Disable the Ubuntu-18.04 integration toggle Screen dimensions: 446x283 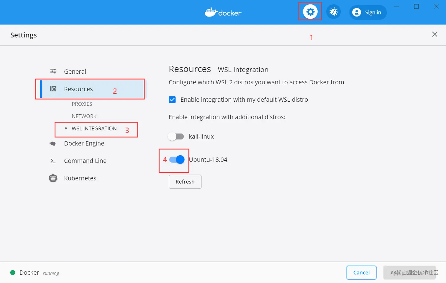(177, 159)
